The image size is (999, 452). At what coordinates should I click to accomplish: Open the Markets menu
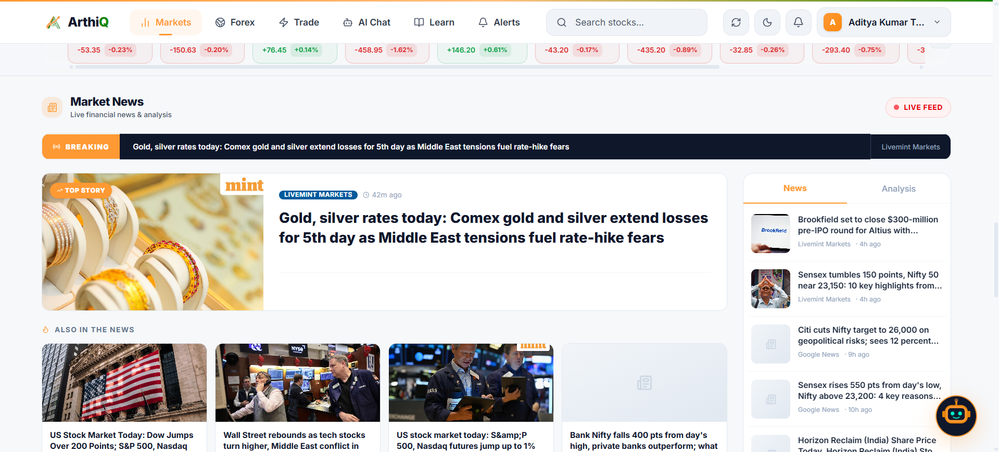click(x=166, y=22)
